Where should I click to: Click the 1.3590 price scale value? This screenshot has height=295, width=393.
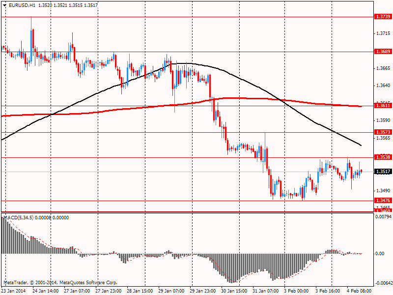tap(383, 120)
